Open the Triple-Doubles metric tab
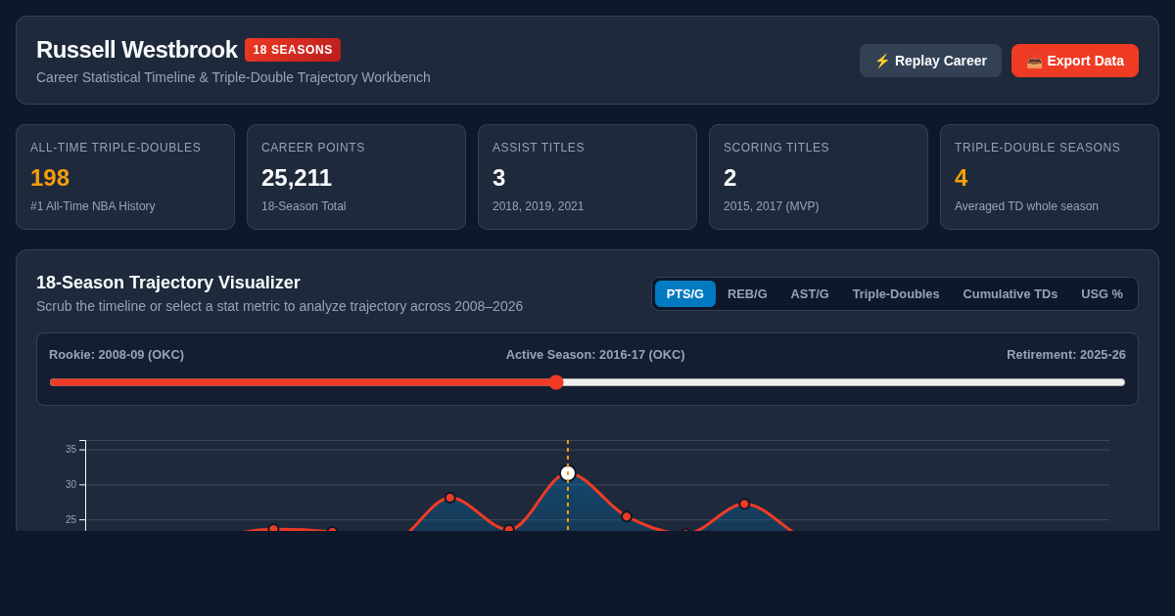This screenshot has width=1175, height=616. tap(896, 293)
